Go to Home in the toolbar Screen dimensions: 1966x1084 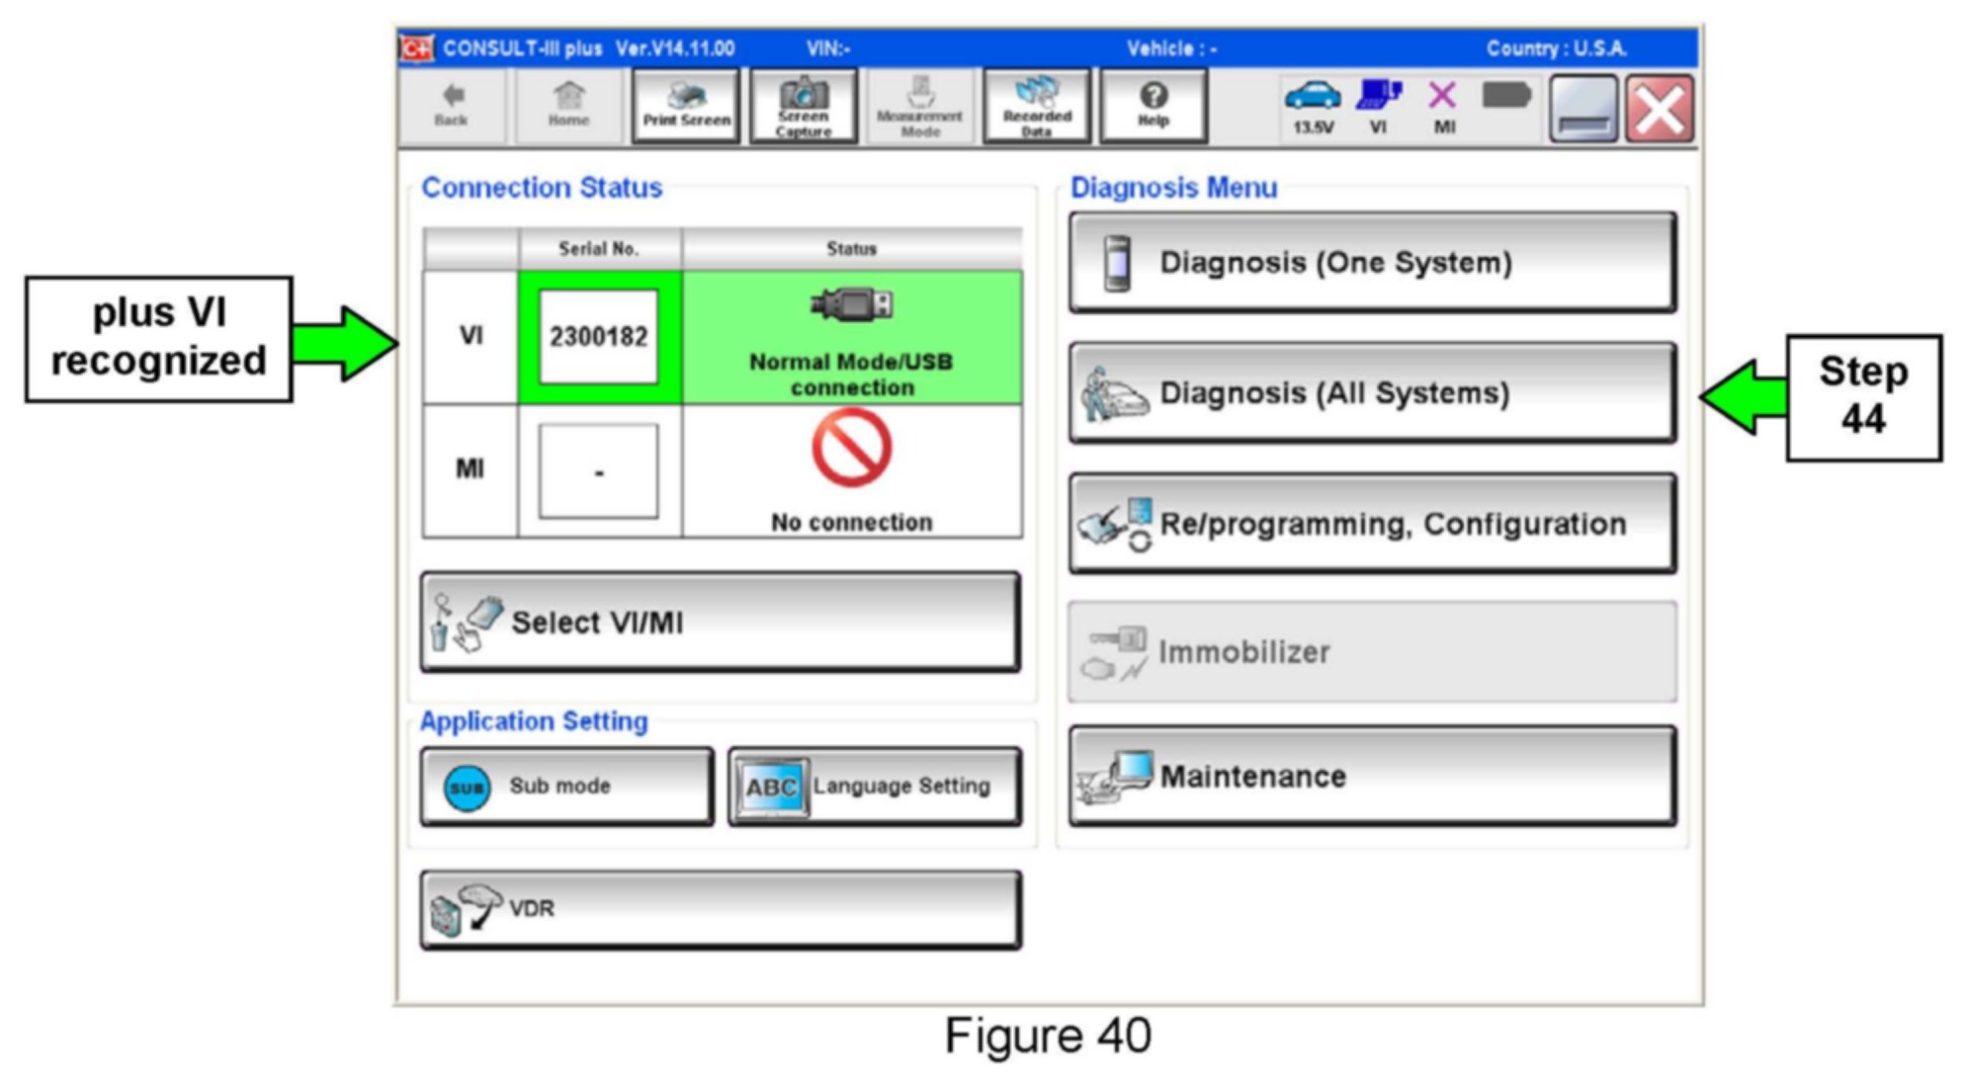point(568,105)
